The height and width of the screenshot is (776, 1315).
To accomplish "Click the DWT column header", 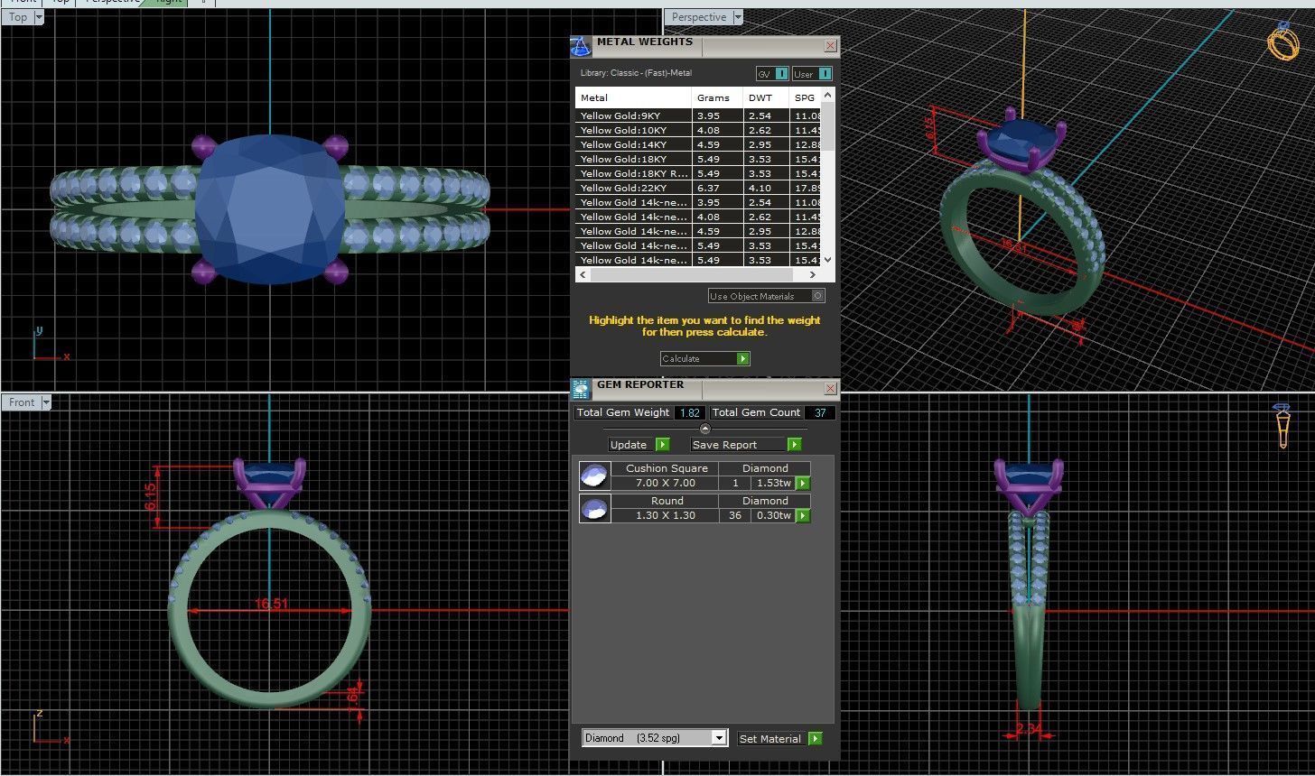I will pos(767,97).
